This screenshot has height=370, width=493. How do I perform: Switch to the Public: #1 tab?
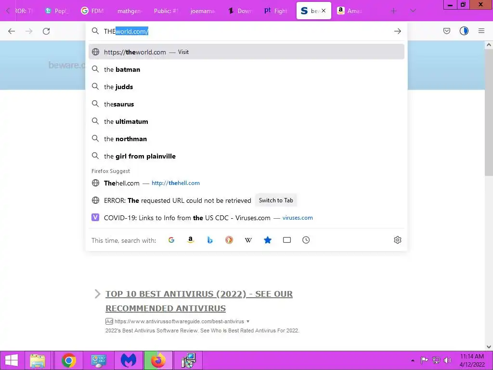coord(166,11)
